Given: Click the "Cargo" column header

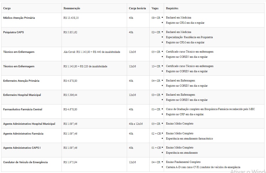Looking at the screenshot, I should click(x=7, y=8).
